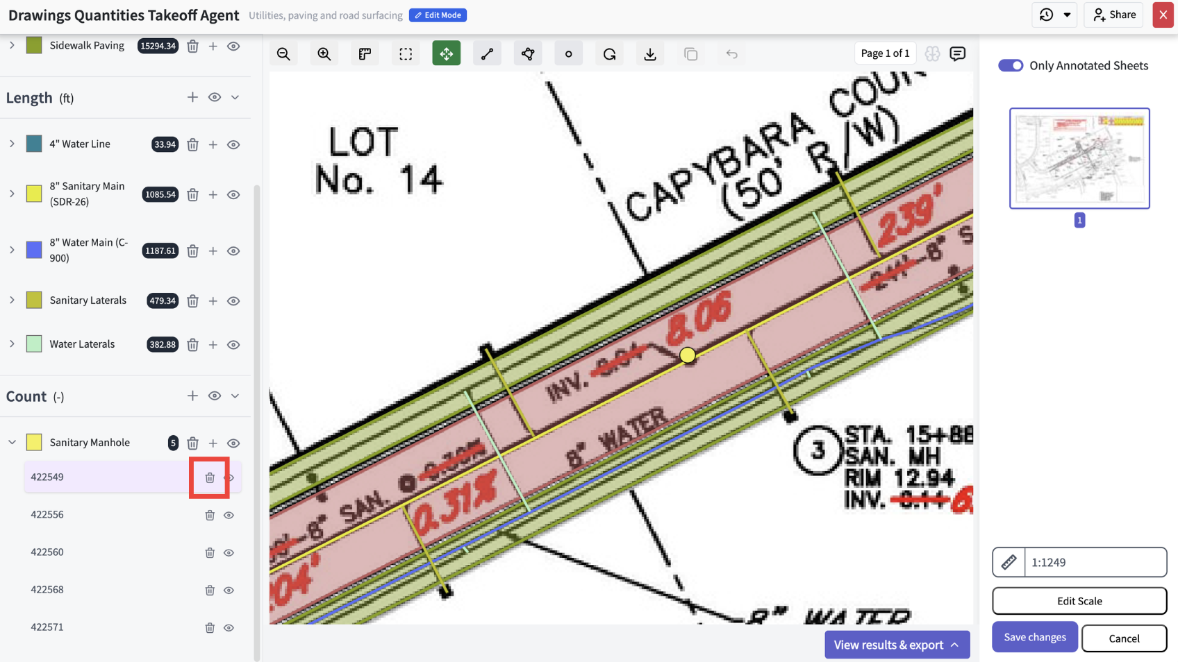Select the count point tool
The height and width of the screenshot is (662, 1178).
click(x=569, y=54)
